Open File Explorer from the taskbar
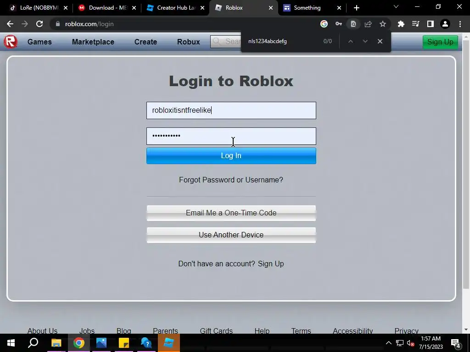Image resolution: width=470 pixels, height=352 pixels. click(56, 343)
